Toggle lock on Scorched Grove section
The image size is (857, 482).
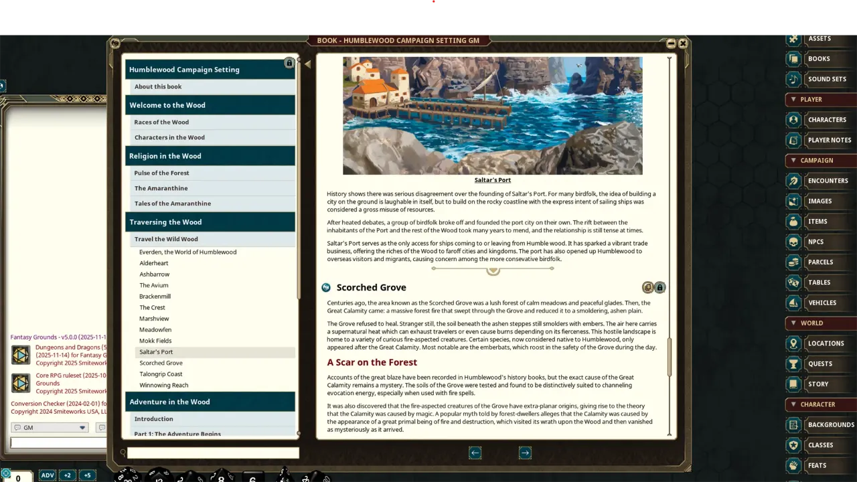(x=659, y=287)
